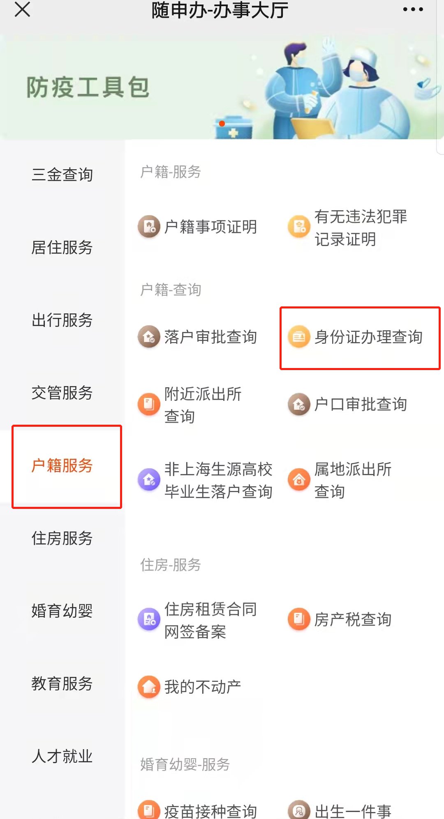Screen dimensions: 444x819
Task: Open 房产税查询 service link
Action: pos(352,619)
